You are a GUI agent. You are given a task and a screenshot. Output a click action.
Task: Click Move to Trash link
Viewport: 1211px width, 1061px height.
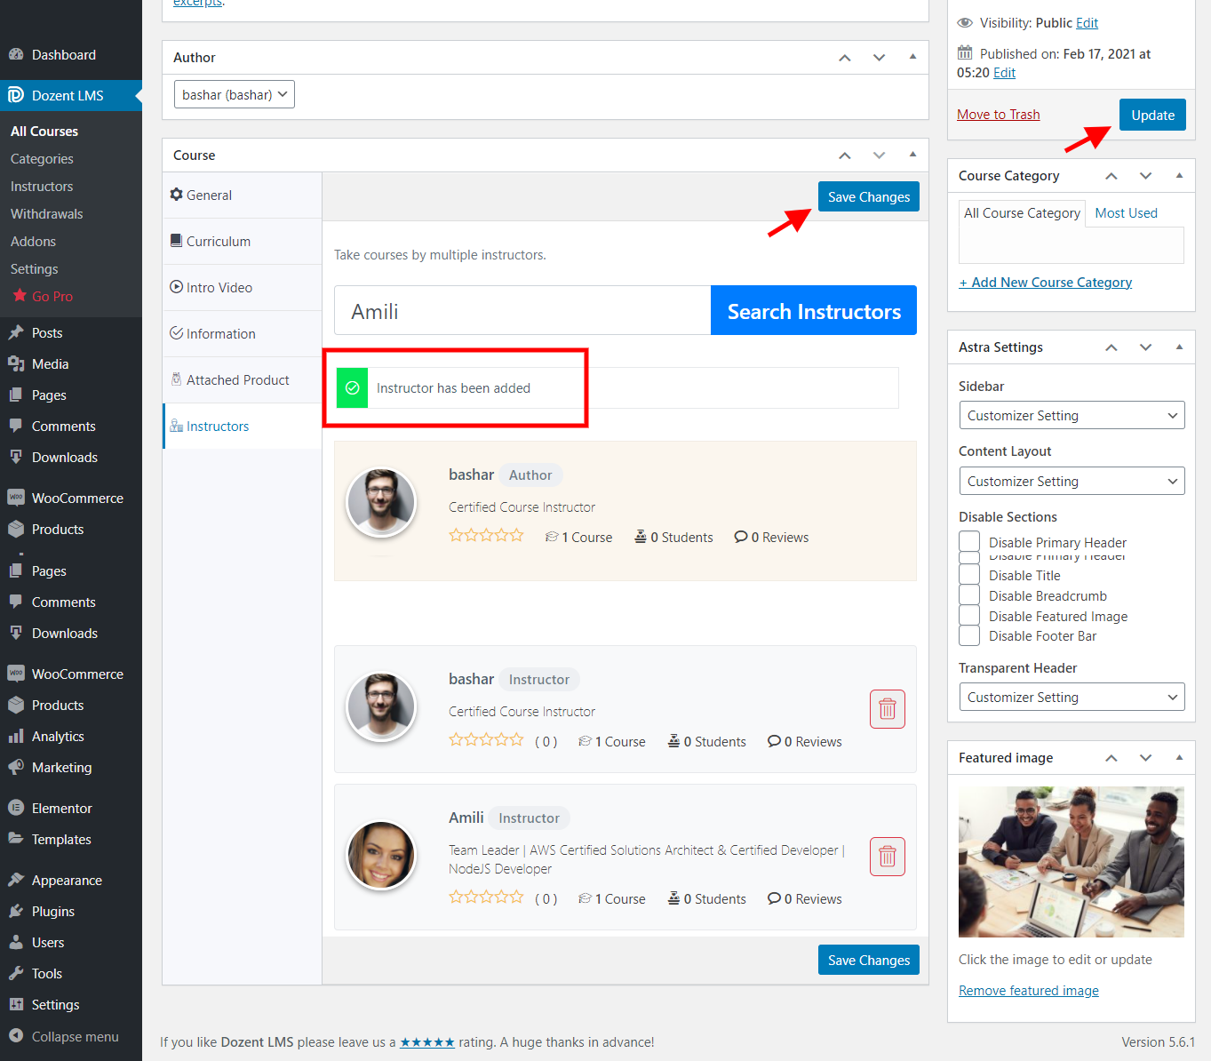pyautogui.click(x=998, y=115)
